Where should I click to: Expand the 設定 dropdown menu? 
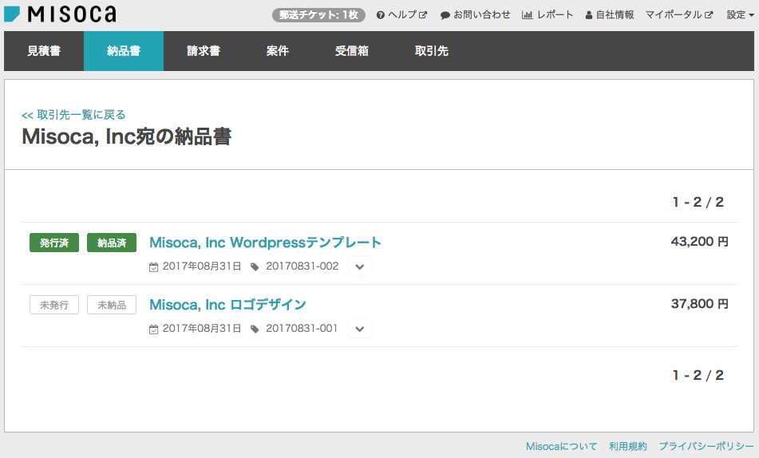pyautogui.click(x=740, y=15)
